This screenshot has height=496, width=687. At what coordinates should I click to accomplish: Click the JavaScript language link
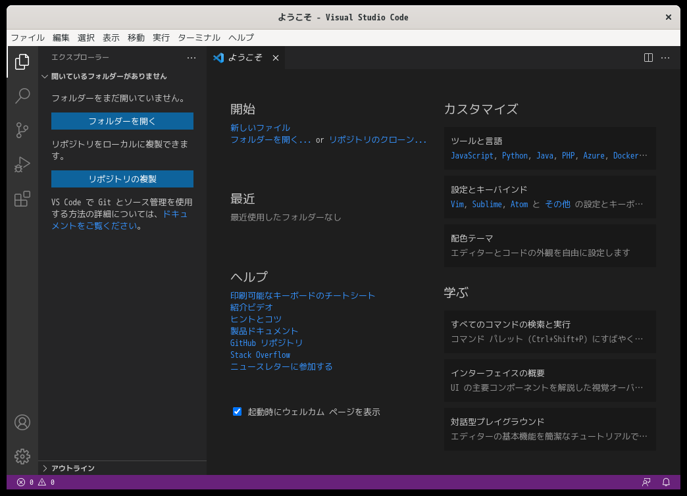[472, 156]
